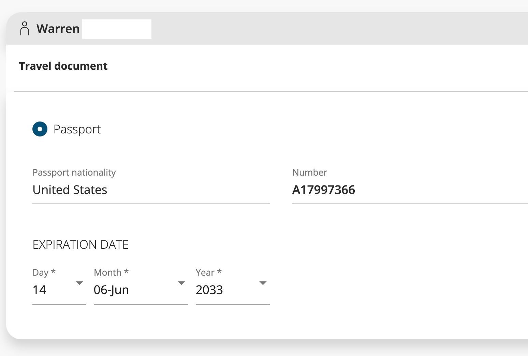Screen dimensions: 528x356
Task: Click the passport number A17997366
Action: click(x=324, y=190)
